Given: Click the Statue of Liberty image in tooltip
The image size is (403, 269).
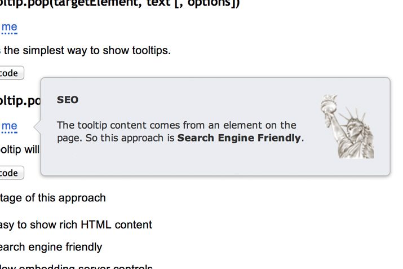Looking at the screenshot, I should point(347,126).
